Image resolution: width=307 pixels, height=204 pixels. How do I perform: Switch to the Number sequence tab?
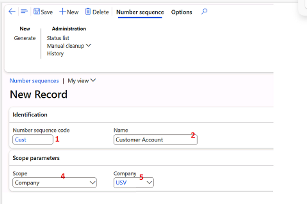coord(140,12)
